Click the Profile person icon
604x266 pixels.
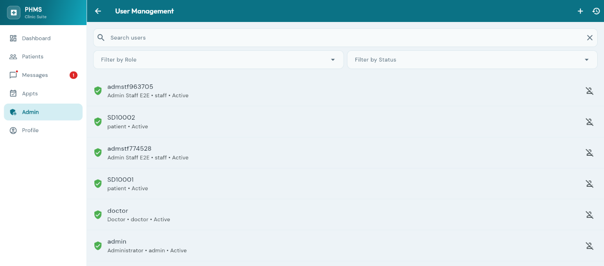point(13,130)
